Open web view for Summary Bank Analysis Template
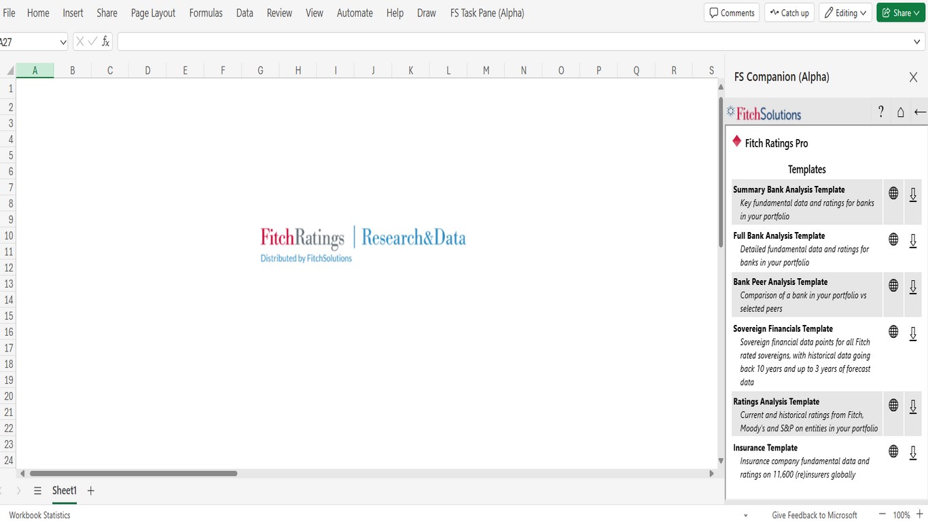Screen dimensions: 928x521 coord(893,193)
